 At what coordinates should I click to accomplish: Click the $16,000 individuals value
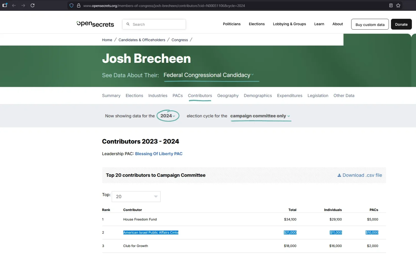click(x=336, y=246)
